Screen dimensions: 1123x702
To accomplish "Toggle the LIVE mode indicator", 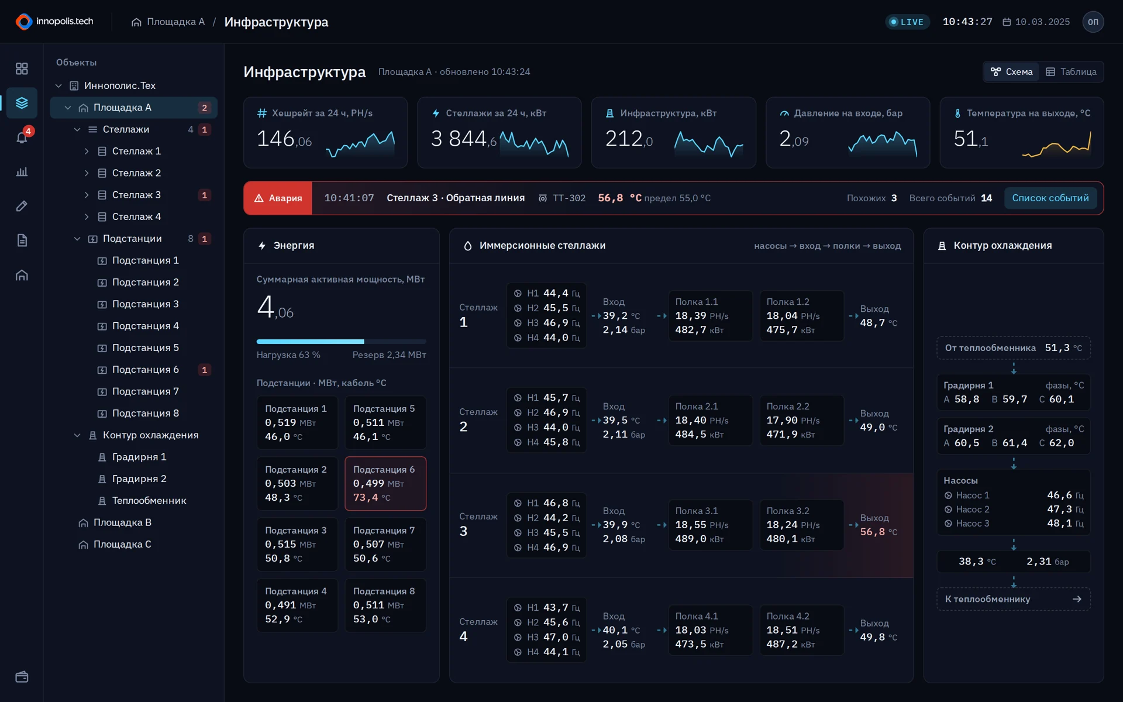I will coord(907,22).
